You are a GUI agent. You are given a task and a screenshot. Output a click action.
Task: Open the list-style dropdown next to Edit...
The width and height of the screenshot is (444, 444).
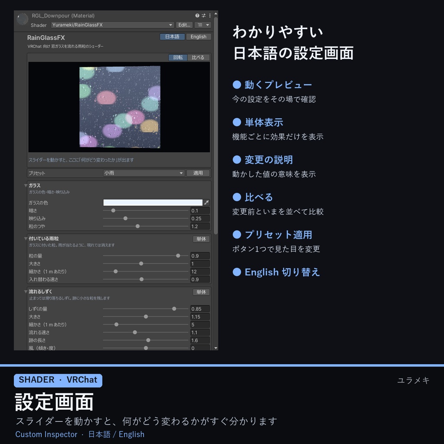(203, 25)
